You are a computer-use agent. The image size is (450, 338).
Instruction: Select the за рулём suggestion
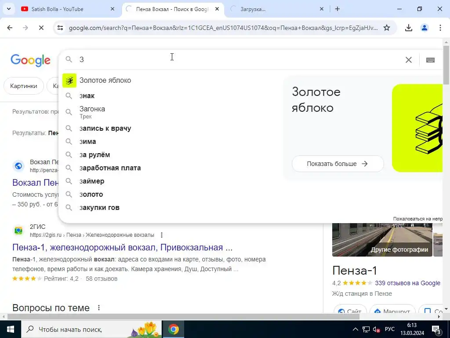(172, 155)
